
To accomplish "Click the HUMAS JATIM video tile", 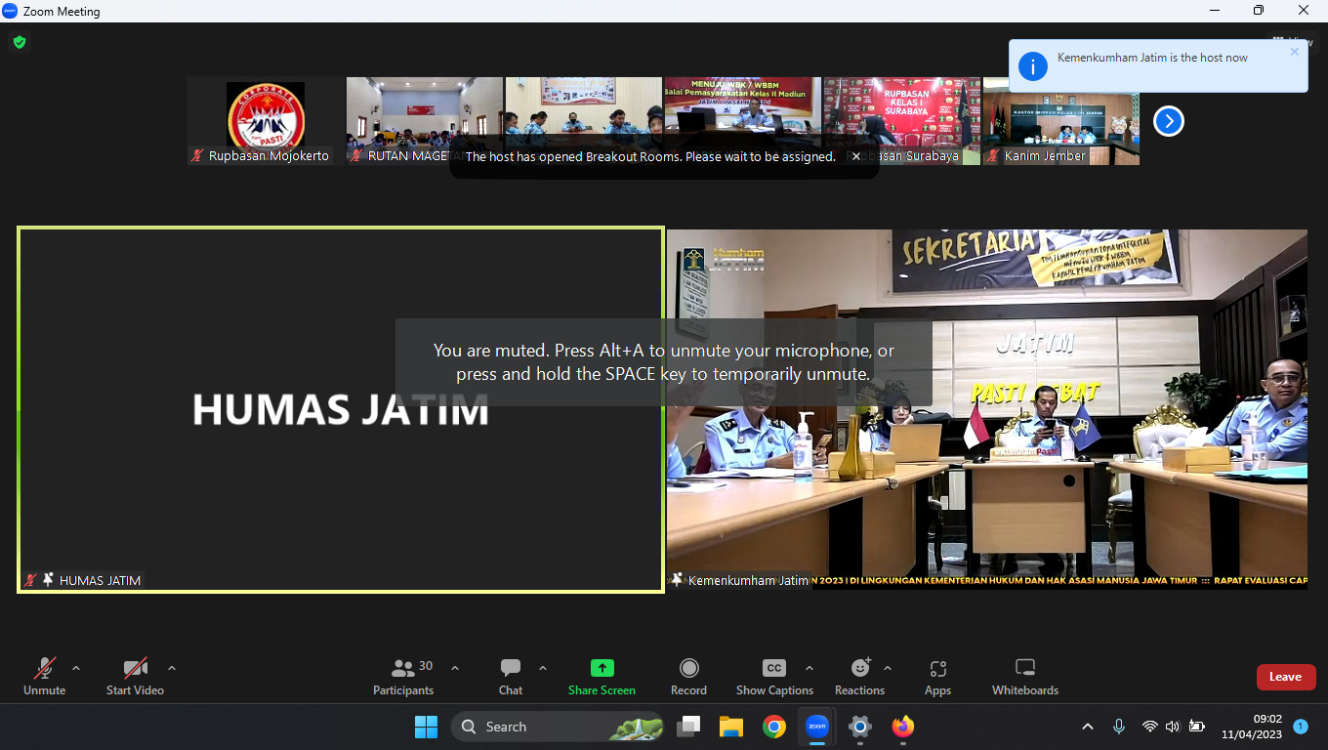I will coord(341,409).
